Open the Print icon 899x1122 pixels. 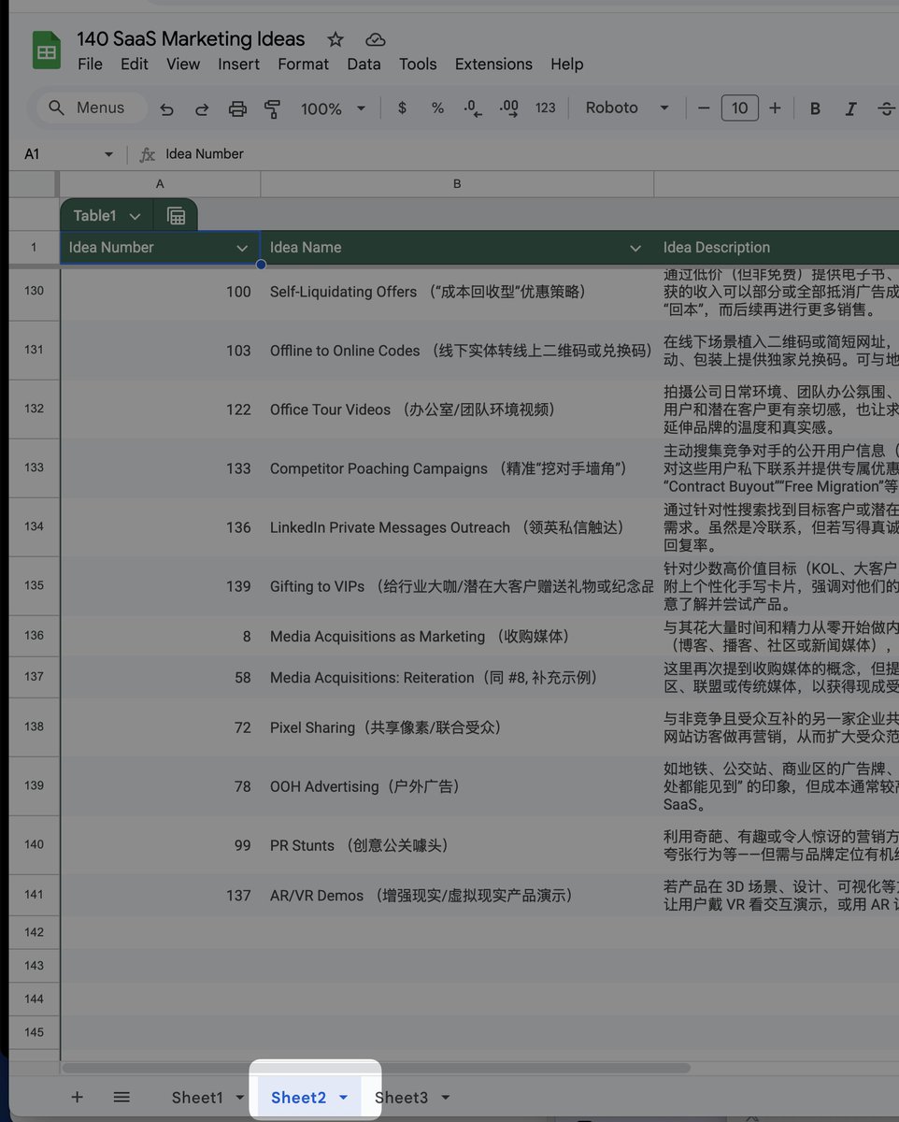[237, 108]
